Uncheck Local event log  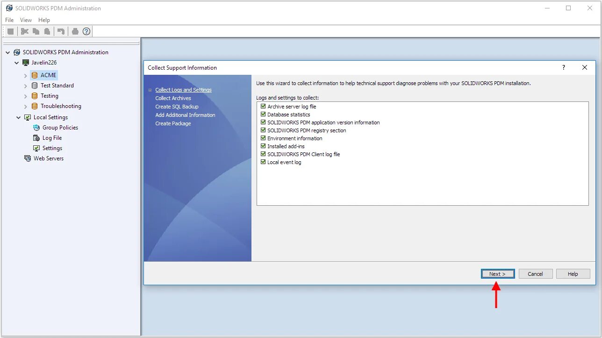(x=263, y=162)
